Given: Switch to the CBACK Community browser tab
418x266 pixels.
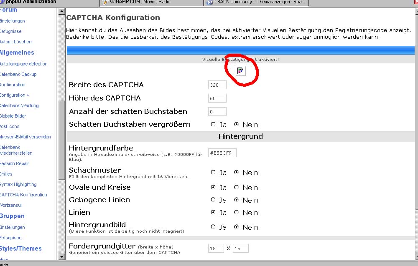Looking at the screenshot, I should tap(256, 3).
